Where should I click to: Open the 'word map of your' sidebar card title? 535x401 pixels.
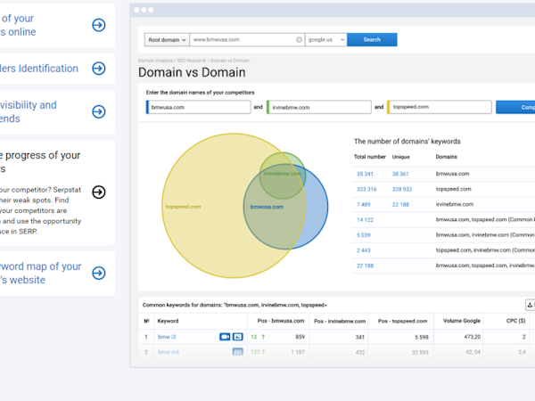[x=41, y=273]
